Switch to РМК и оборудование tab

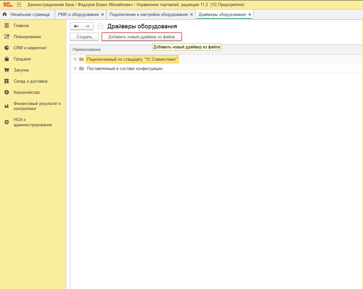[x=78, y=14]
